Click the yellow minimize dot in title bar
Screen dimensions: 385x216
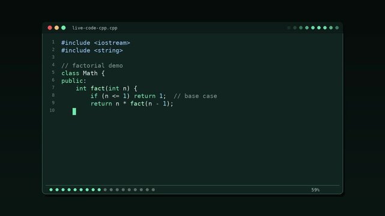pyautogui.click(x=56, y=28)
